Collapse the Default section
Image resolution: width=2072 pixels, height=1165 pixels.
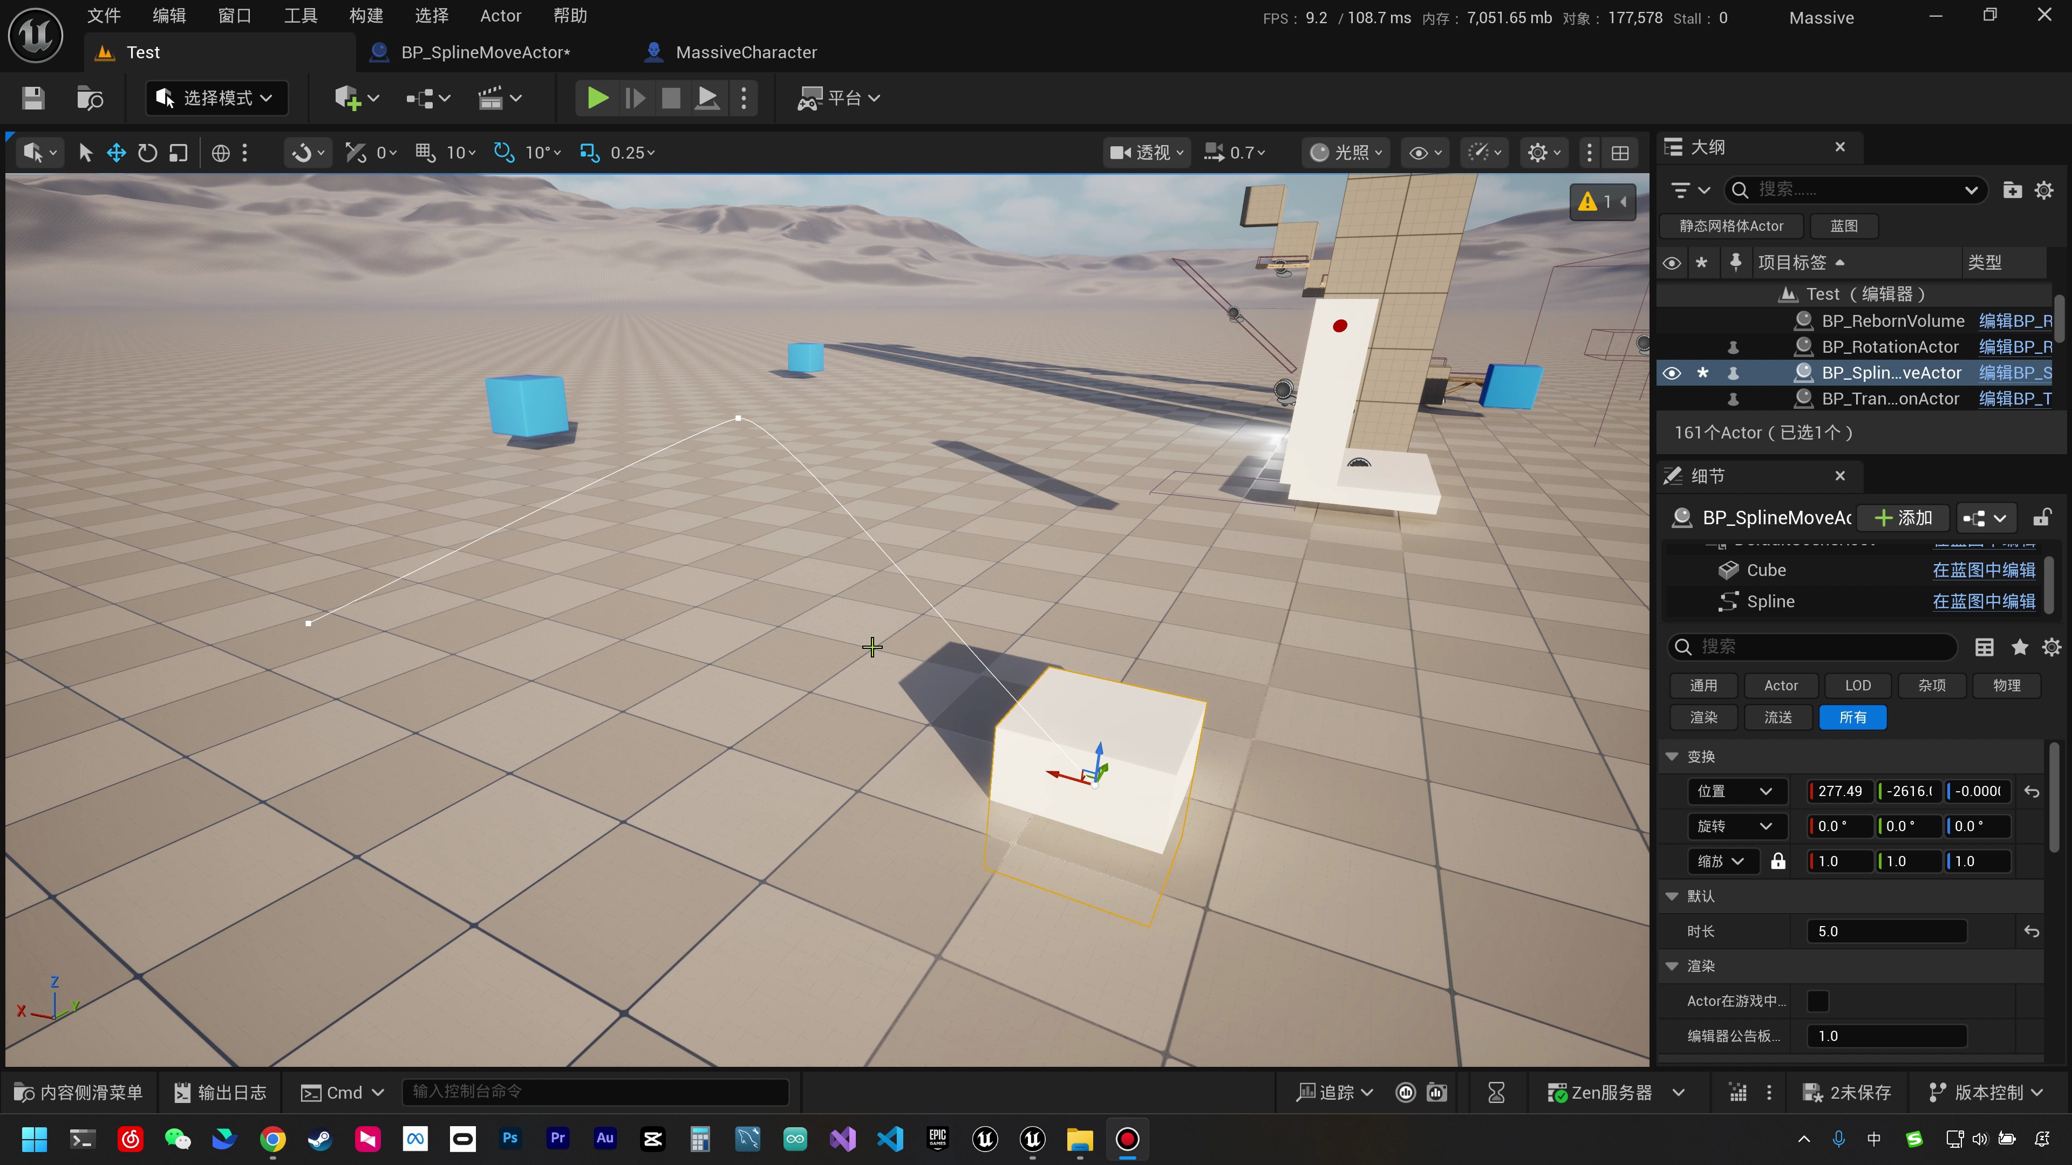1672,896
